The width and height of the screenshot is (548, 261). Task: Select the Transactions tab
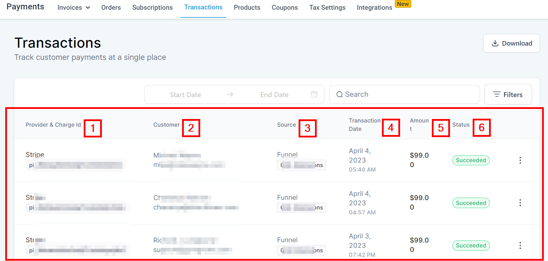(x=203, y=7)
